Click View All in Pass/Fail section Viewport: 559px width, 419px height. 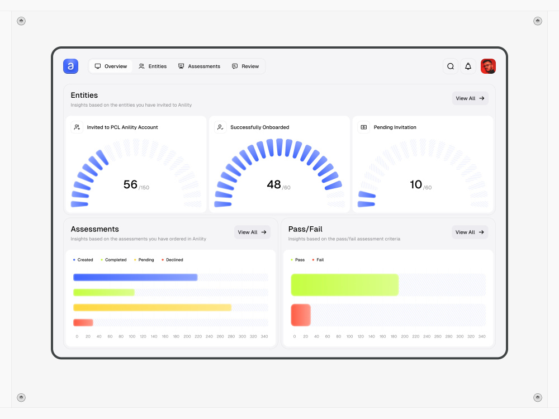point(470,232)
